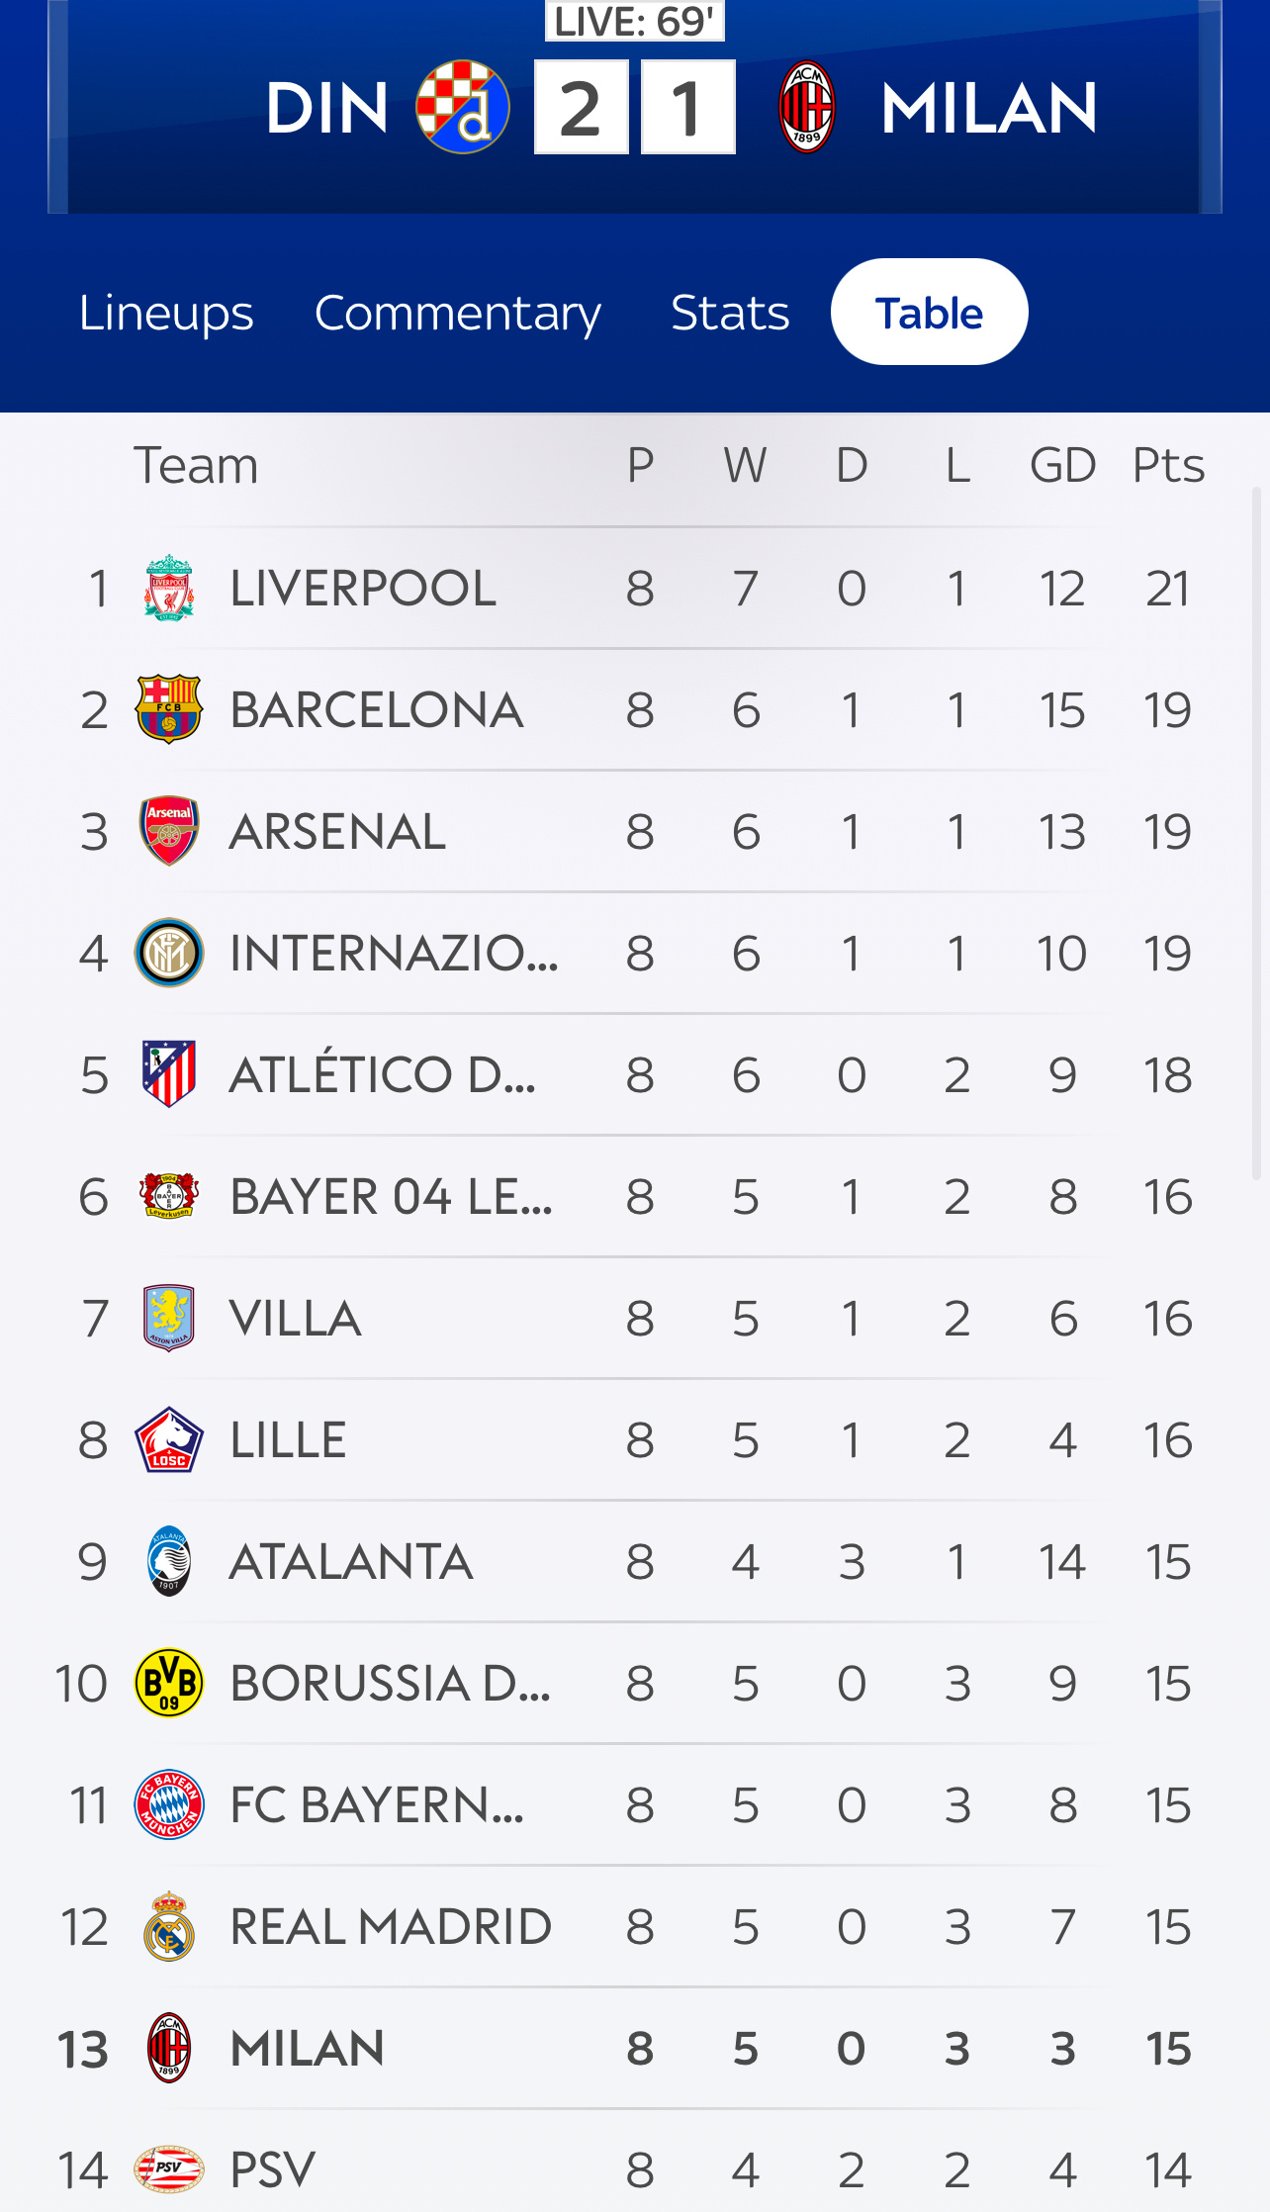Click the GD column header
This screenshot has height=2212, width=1270.
coord(1062,465)
